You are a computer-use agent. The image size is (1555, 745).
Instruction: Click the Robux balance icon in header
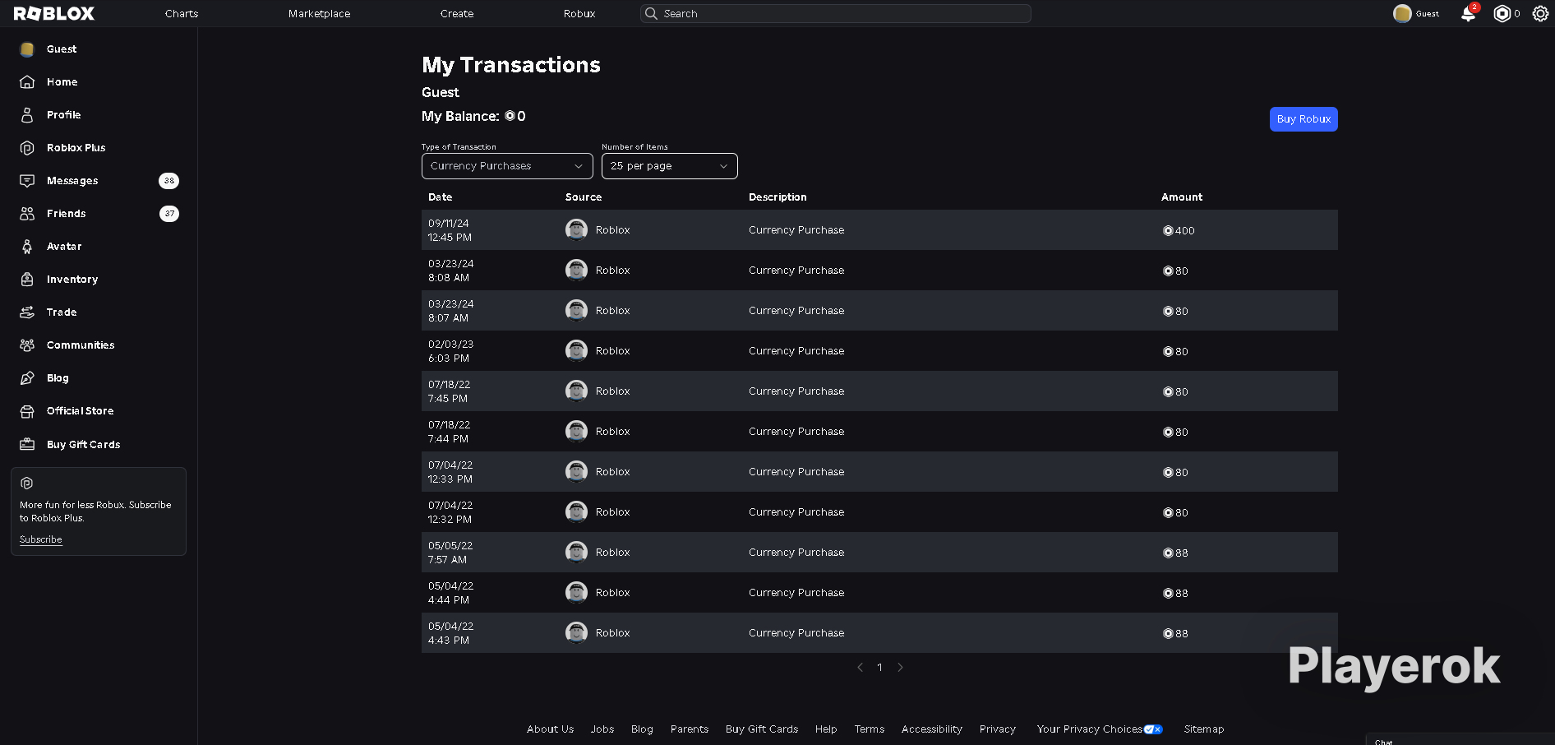tap(1502, 13)
